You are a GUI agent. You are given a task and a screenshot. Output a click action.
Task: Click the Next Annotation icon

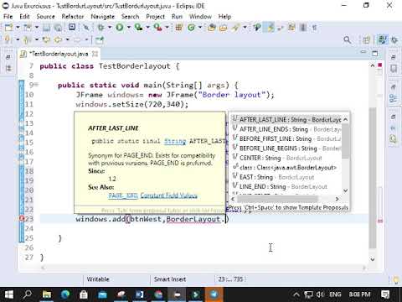coord(8,39)
